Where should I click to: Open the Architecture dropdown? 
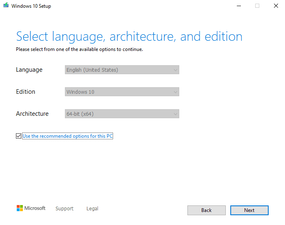point(122,114)
